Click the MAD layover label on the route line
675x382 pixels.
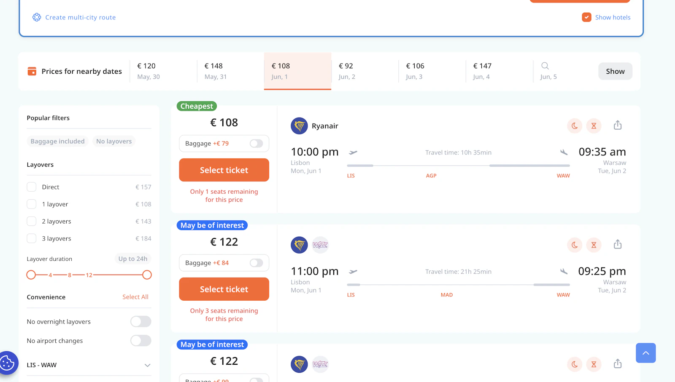447,295
